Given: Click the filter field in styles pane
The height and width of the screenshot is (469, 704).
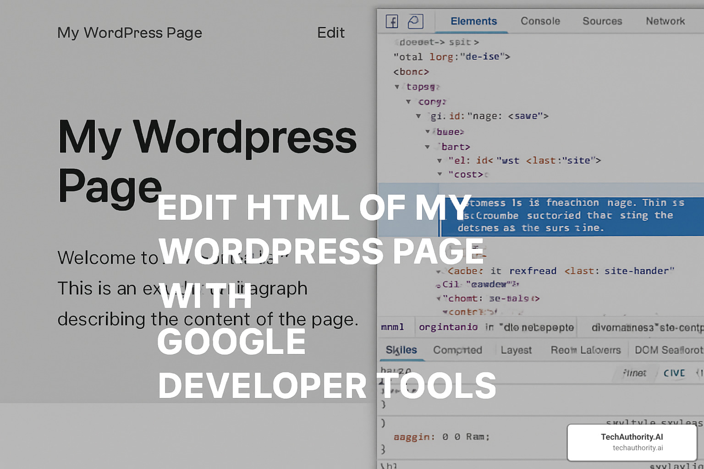Looking at the screenshot, I should 634,373.
